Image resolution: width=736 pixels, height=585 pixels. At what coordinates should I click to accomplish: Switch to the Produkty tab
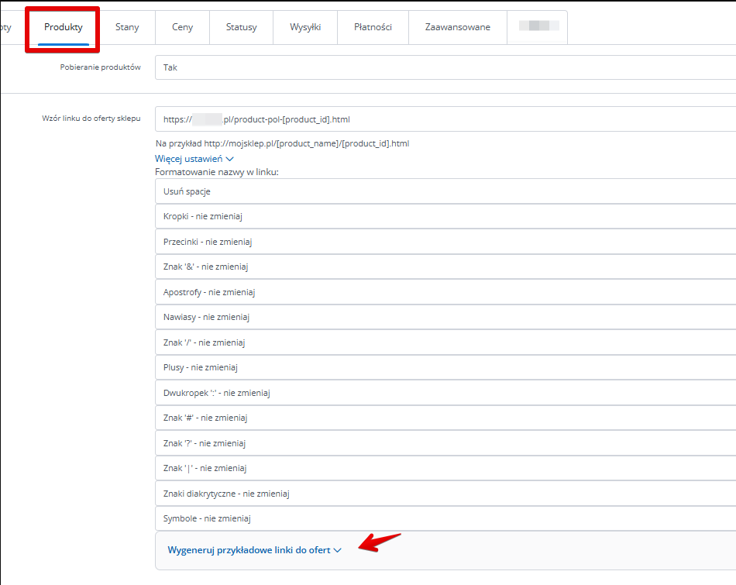[x=64, y=27]
